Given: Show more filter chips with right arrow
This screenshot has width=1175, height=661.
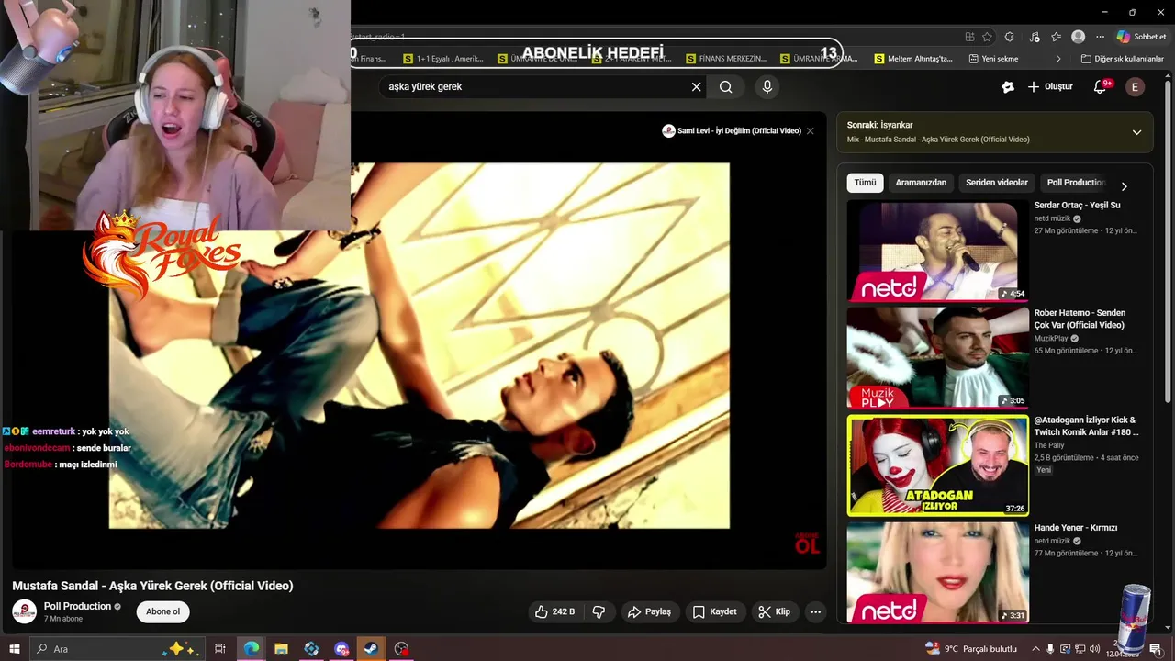Looking at the screenshot, I should [x=1124, y=186].
